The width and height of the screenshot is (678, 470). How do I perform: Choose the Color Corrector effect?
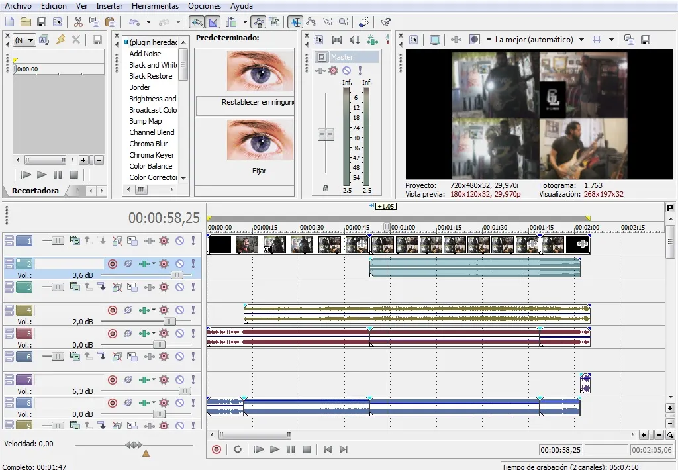pyautogui.click(x=153, y=177)
